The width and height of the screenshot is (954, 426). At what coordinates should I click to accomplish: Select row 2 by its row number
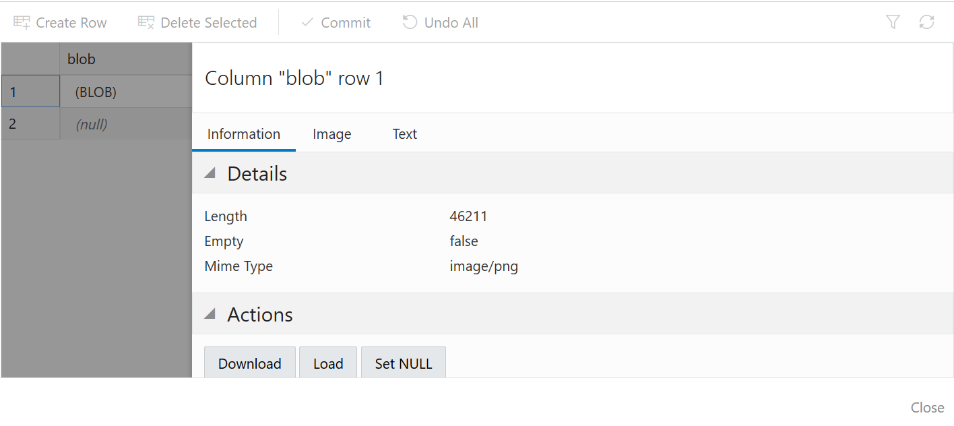(15, 123)
